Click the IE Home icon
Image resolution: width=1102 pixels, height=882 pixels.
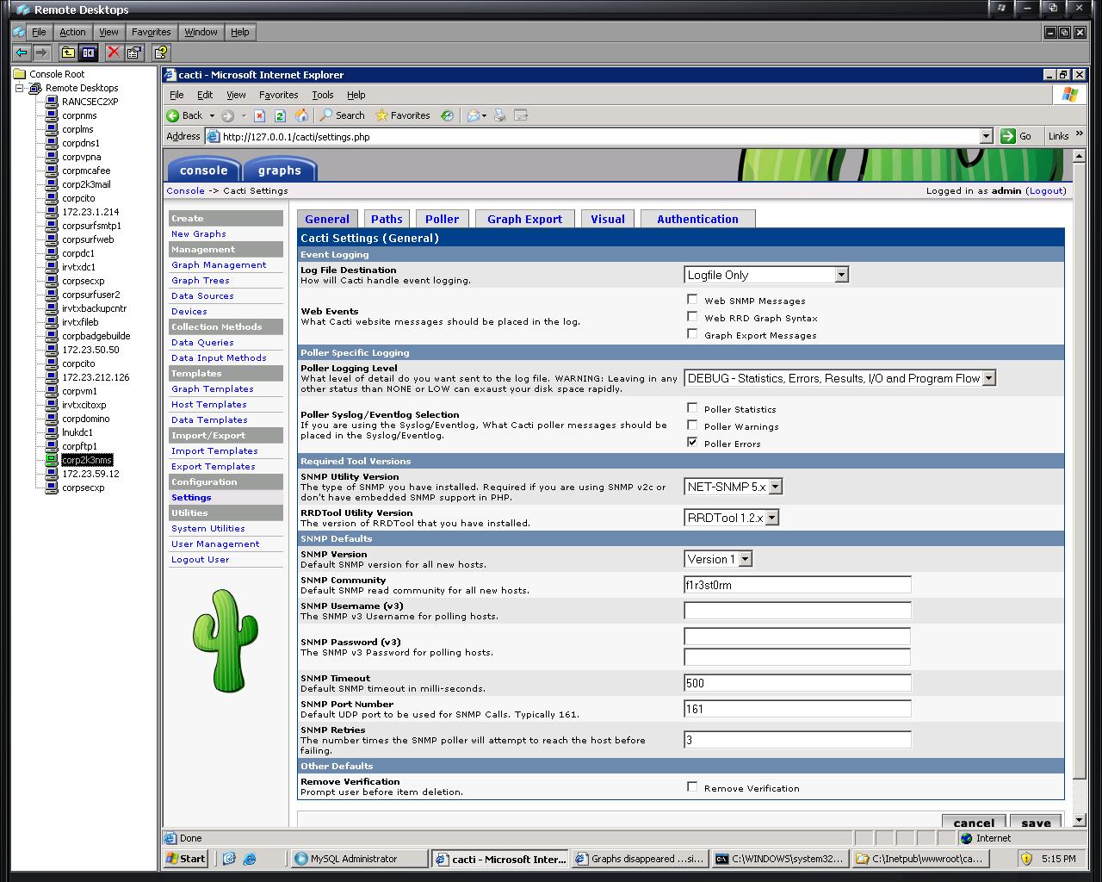pyautogui.click(x=301, y=115)
